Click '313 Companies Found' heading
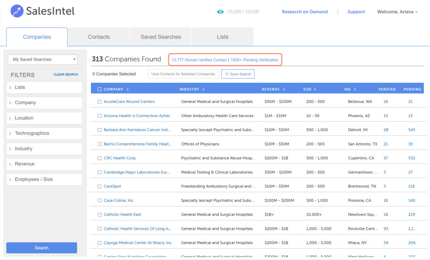This screenshot has width=430, height=260. coord(126,59)
